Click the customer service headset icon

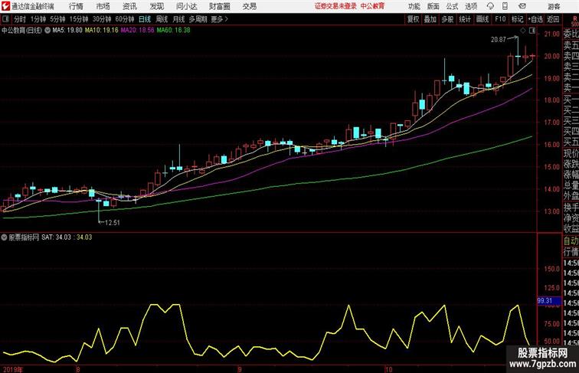click(490, 6)
